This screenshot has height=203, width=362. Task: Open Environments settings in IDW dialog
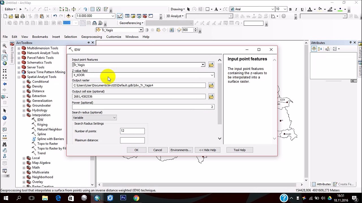(x=181, y=150)
